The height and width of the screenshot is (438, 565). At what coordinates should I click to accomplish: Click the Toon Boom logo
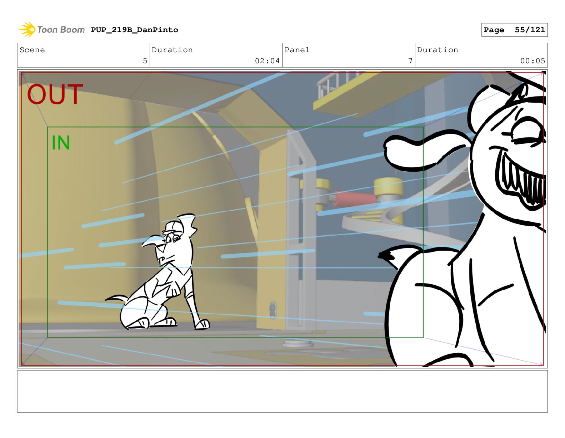(x=52, y=29)
